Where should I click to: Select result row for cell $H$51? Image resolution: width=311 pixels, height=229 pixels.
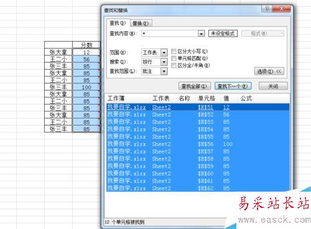click(198, 107)
